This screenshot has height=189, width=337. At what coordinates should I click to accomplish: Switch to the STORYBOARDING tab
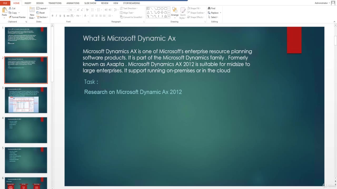[131, 3]
